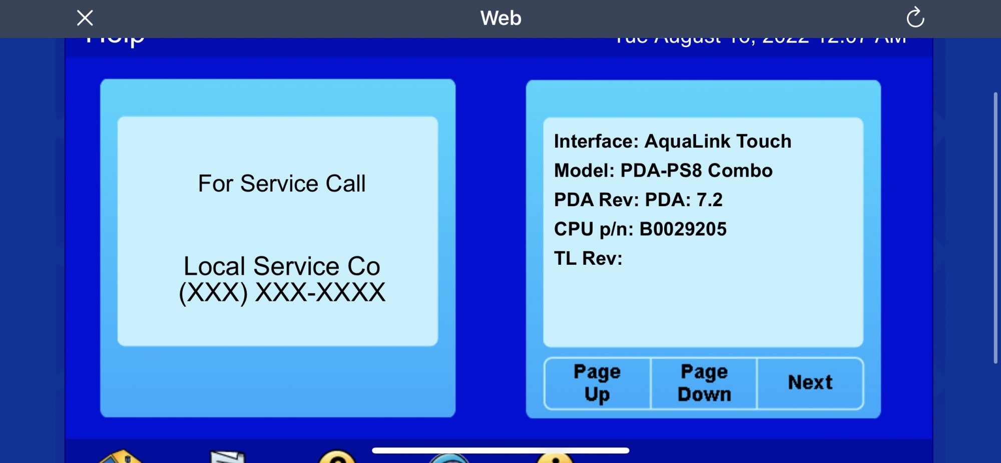Tap the Page Down button

click(x=704, y=383)
